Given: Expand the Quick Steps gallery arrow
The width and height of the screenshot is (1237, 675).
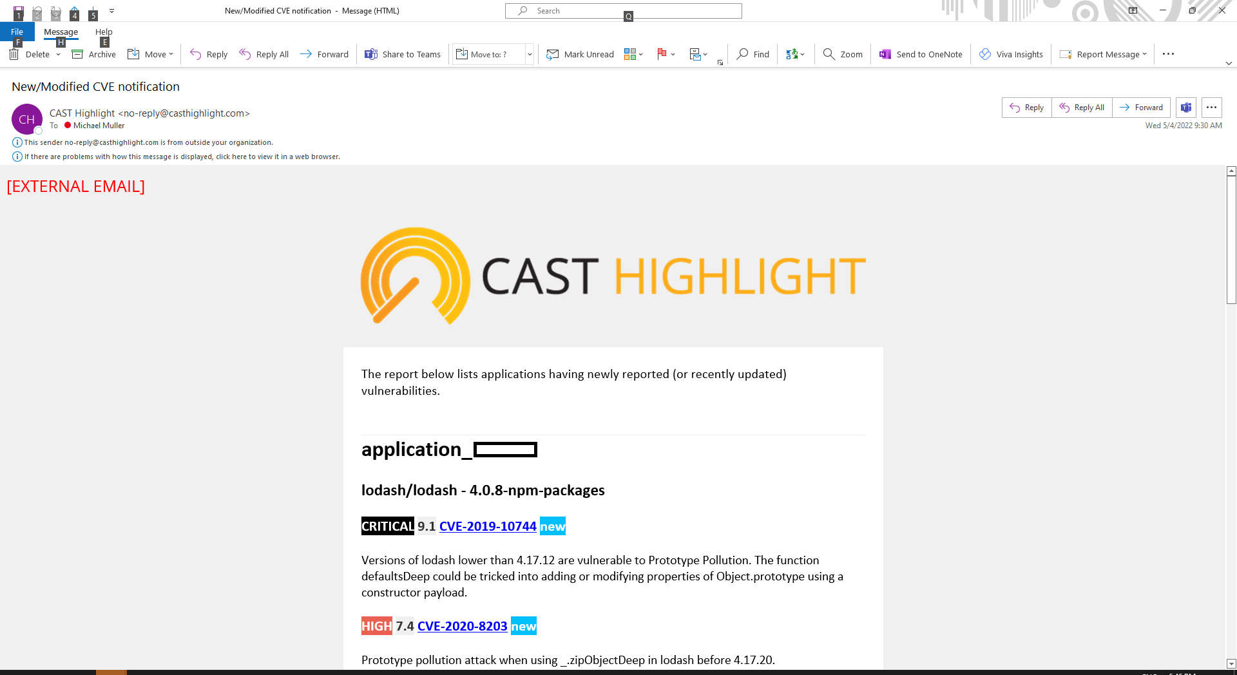Looking at the screenshot, I should point(530,54).
